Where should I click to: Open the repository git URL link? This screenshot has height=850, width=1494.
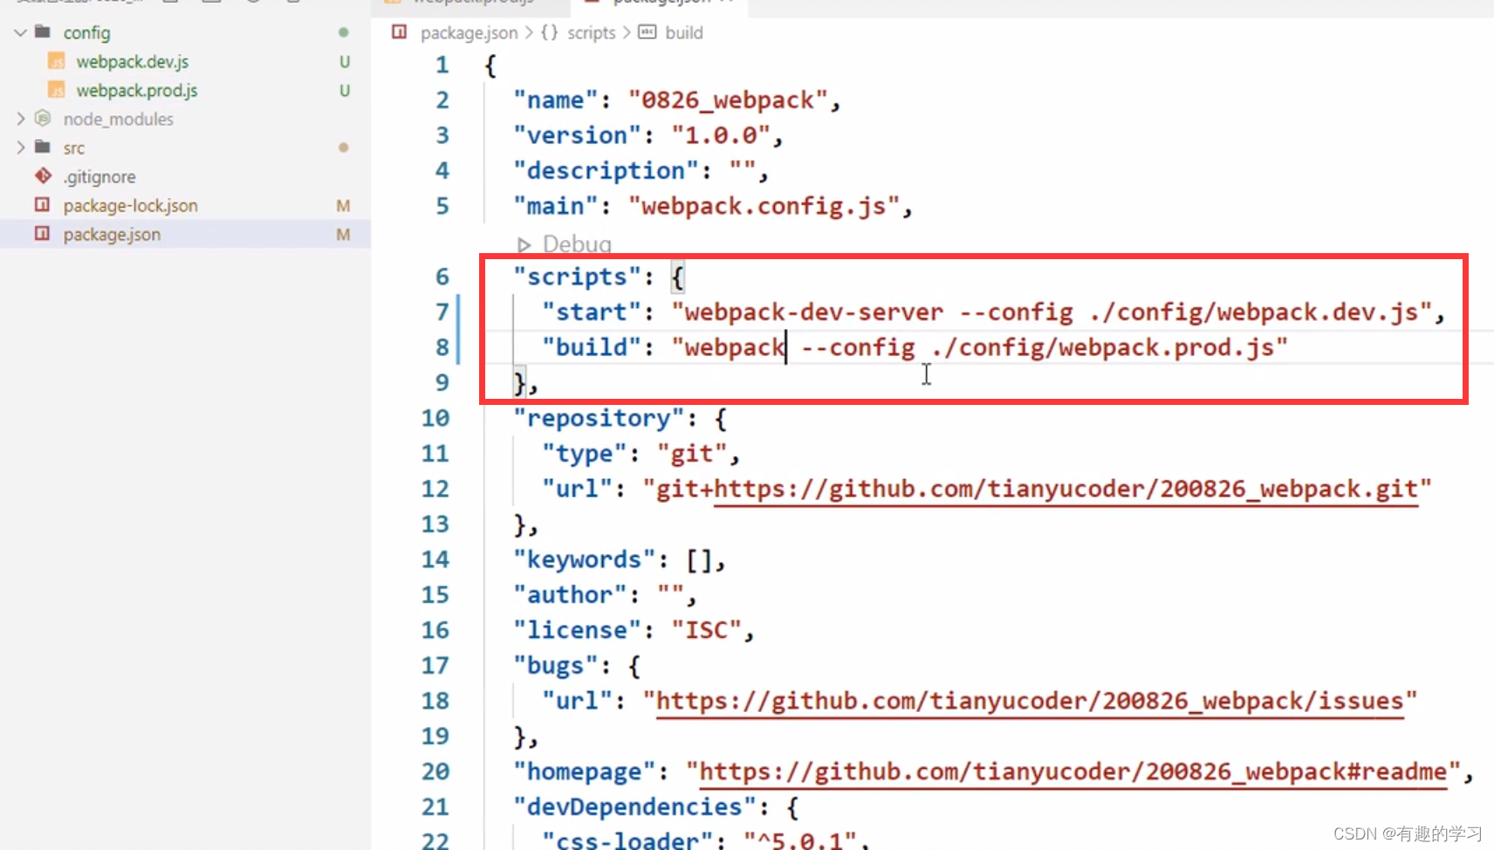[x=1066, y=489]
